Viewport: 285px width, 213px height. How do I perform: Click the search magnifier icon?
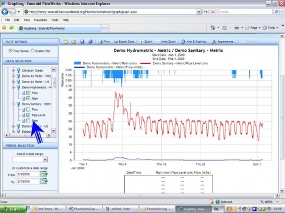(276, 12)
